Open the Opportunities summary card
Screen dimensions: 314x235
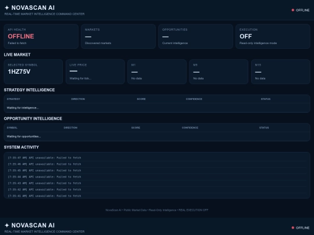(x=195, y=36)
